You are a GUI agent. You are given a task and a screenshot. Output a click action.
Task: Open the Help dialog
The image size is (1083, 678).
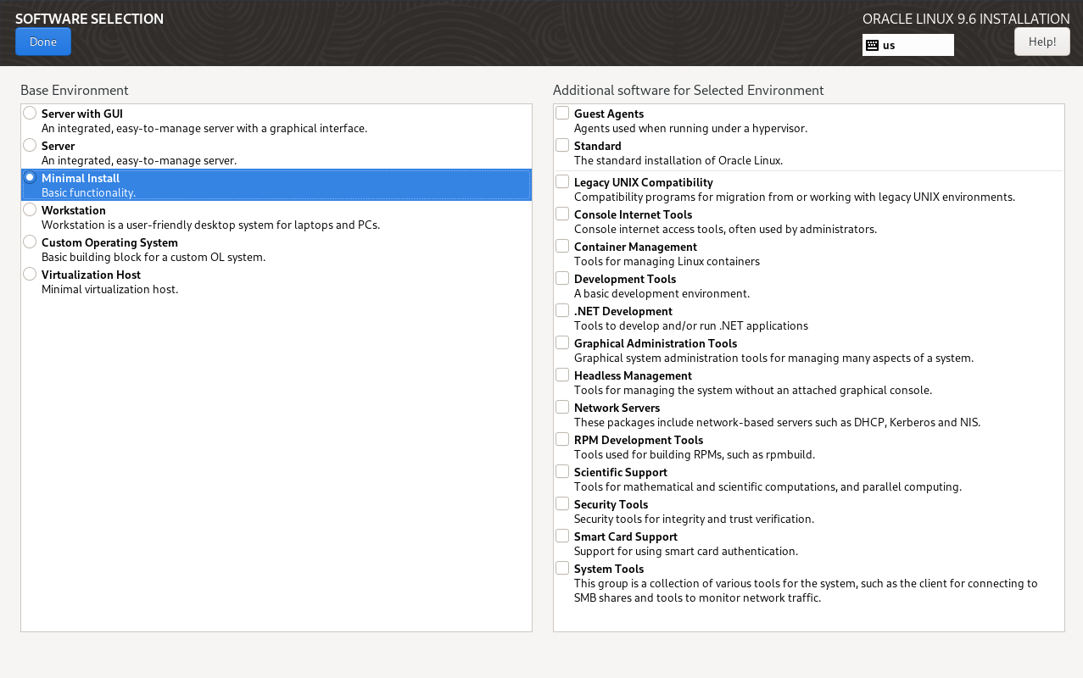[1041, 42]
